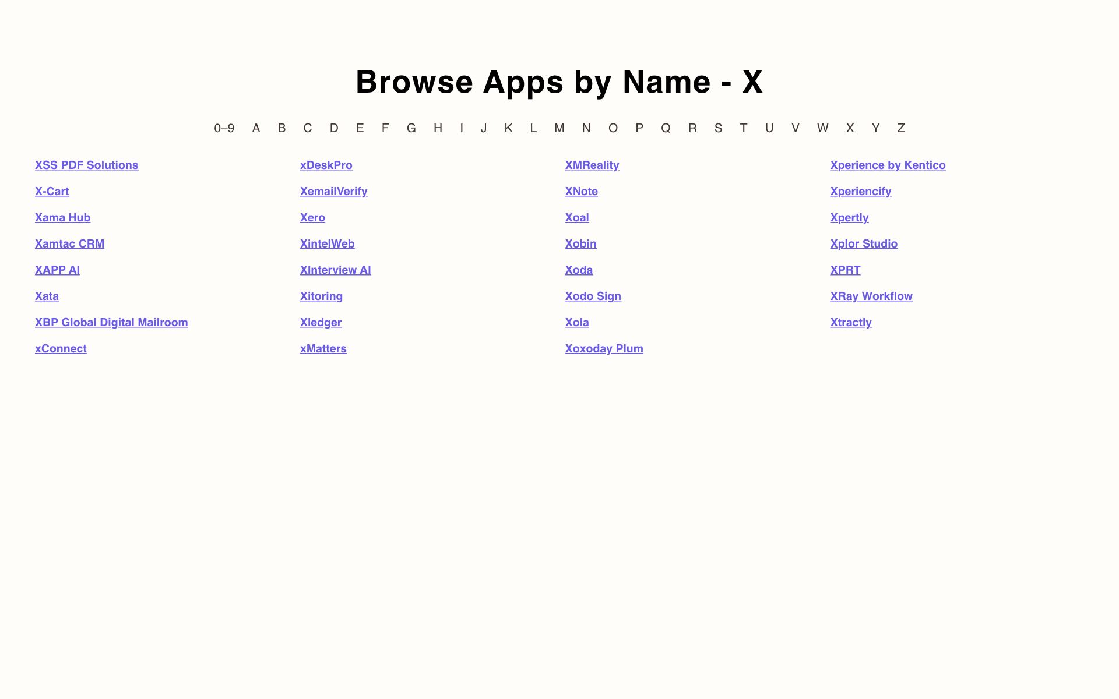Choose letter V in the alphabet nav

click(795, 128)
